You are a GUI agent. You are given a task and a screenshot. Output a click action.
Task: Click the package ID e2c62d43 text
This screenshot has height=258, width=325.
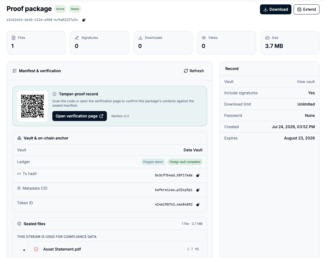tap(42, 20)
